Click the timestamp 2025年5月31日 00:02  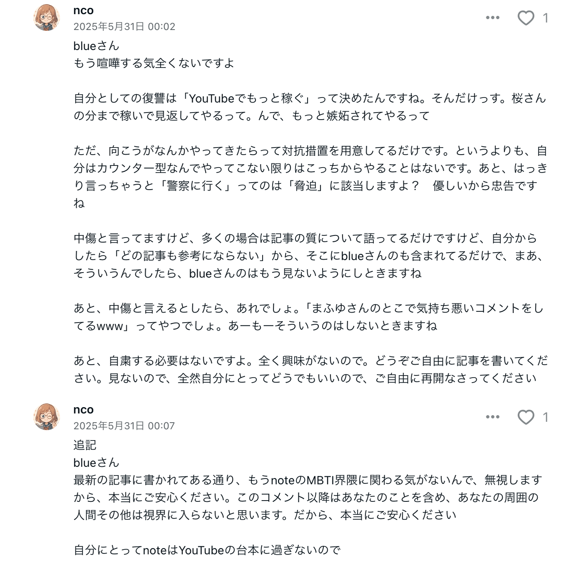pos(124,27)
